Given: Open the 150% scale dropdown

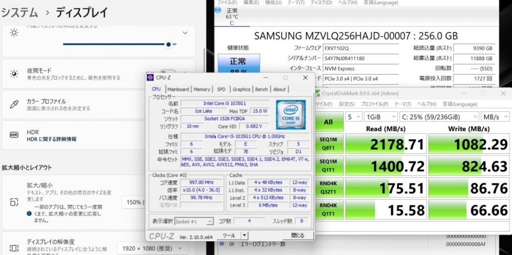Looking at the screenshot, I should 134,202.
